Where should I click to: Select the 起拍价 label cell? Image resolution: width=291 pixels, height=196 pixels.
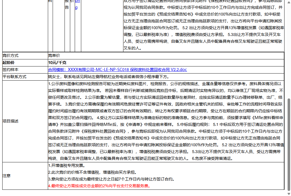25,63
